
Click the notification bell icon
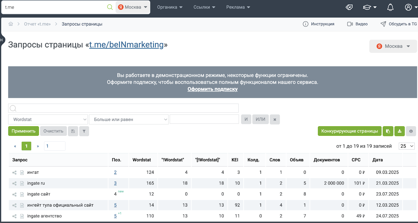click(x=390, y=7)
